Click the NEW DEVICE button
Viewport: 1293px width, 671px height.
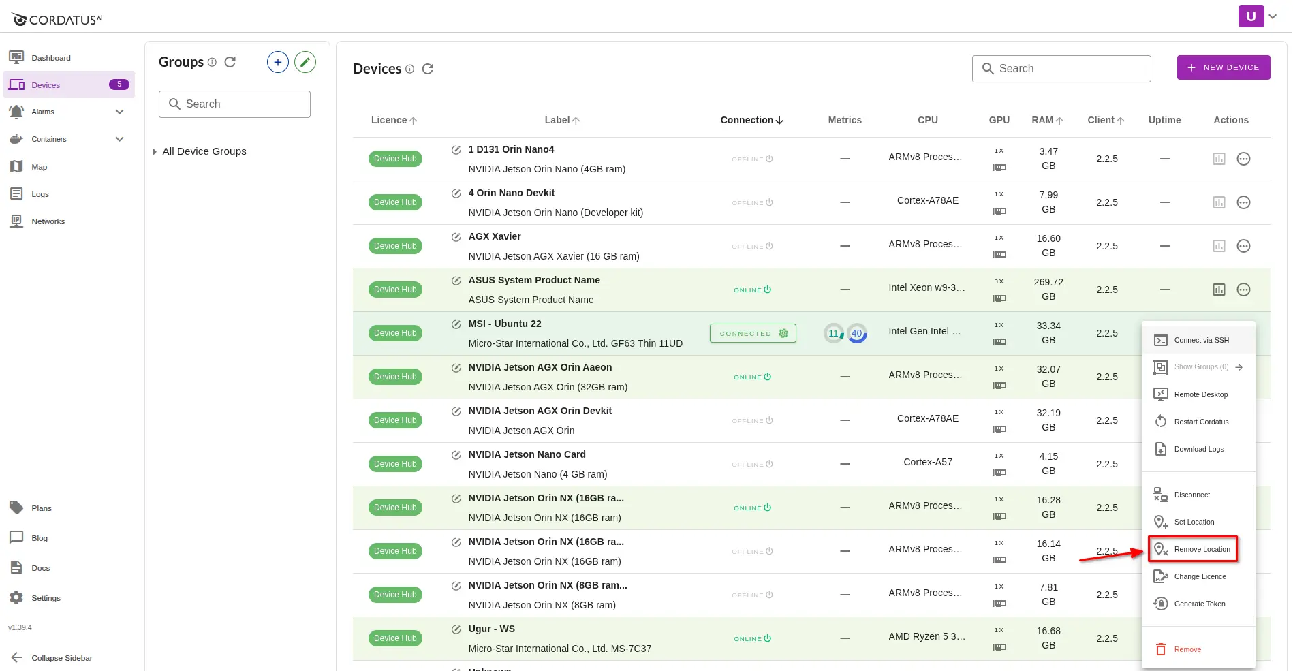(x=1223, y=67)
